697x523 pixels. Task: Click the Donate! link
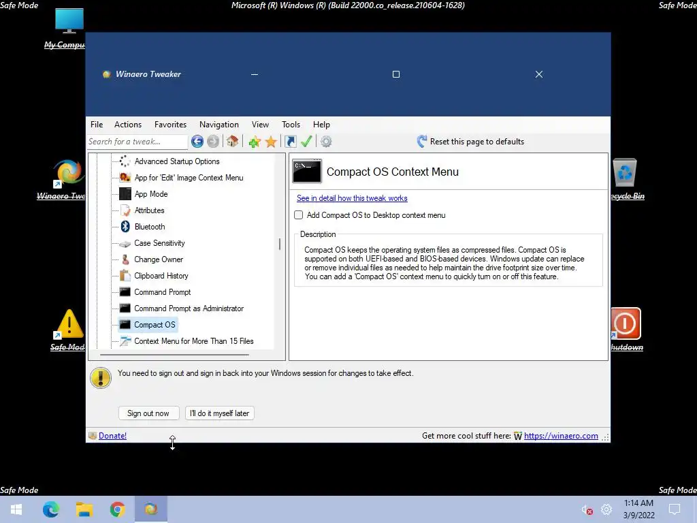[x=112, y=436]
